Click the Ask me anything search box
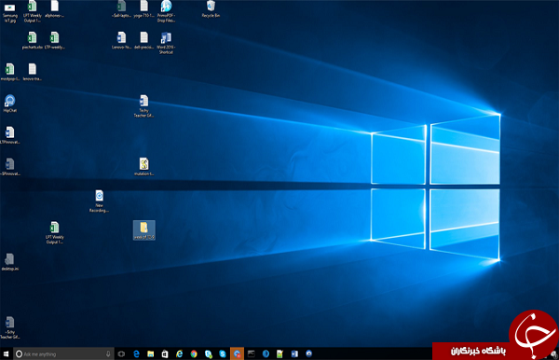Viewport: 559px width, 360px height. 63,353
